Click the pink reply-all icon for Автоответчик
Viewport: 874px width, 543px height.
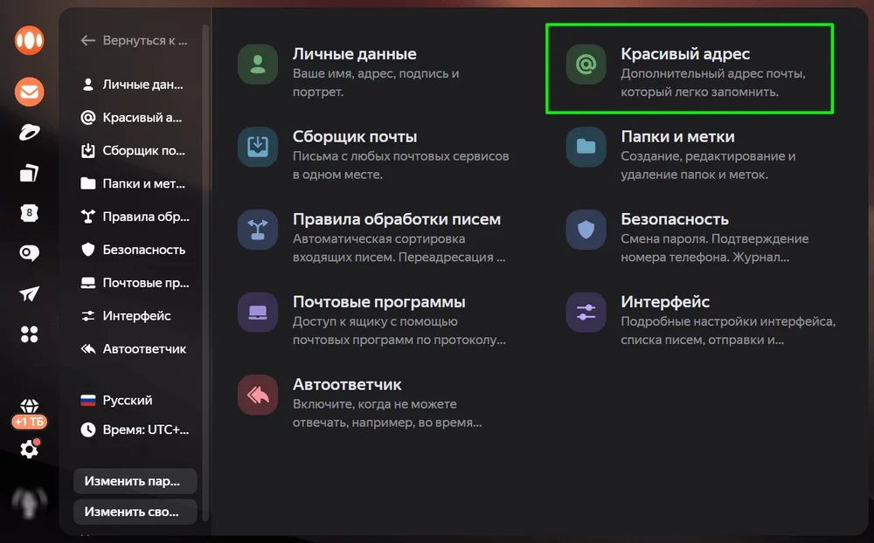[258, 395]
